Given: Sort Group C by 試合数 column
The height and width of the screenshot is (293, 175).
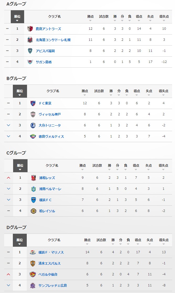Looking at the screenshot, I should pos(97,167).
